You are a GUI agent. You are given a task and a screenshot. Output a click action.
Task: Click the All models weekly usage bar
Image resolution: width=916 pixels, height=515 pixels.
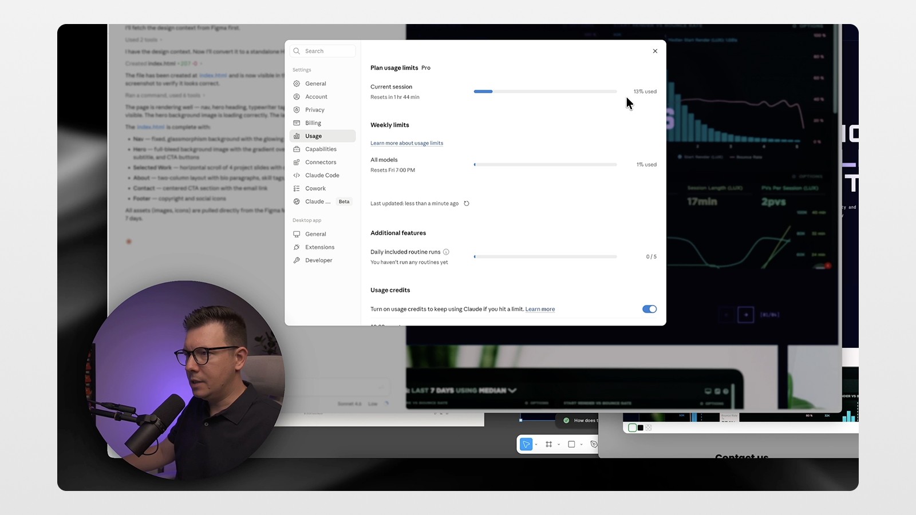[x=545, y=165]
